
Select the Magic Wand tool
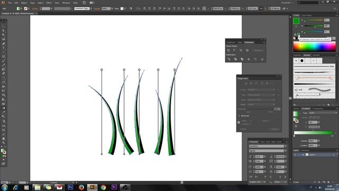4,35
